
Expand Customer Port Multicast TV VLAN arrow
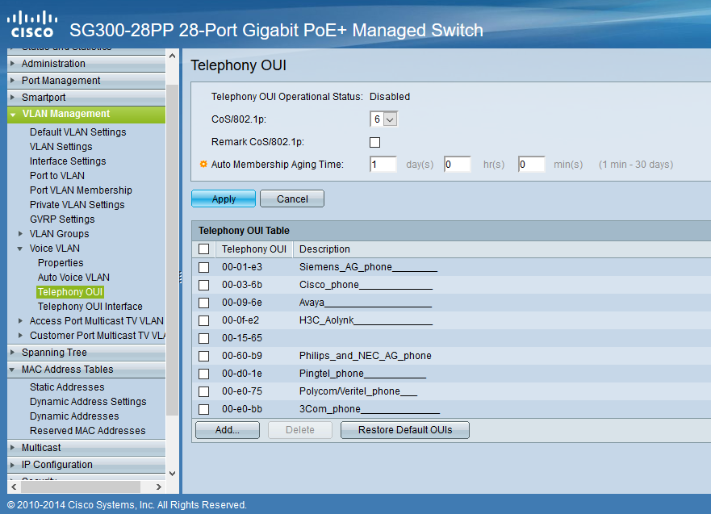[20, 336]
